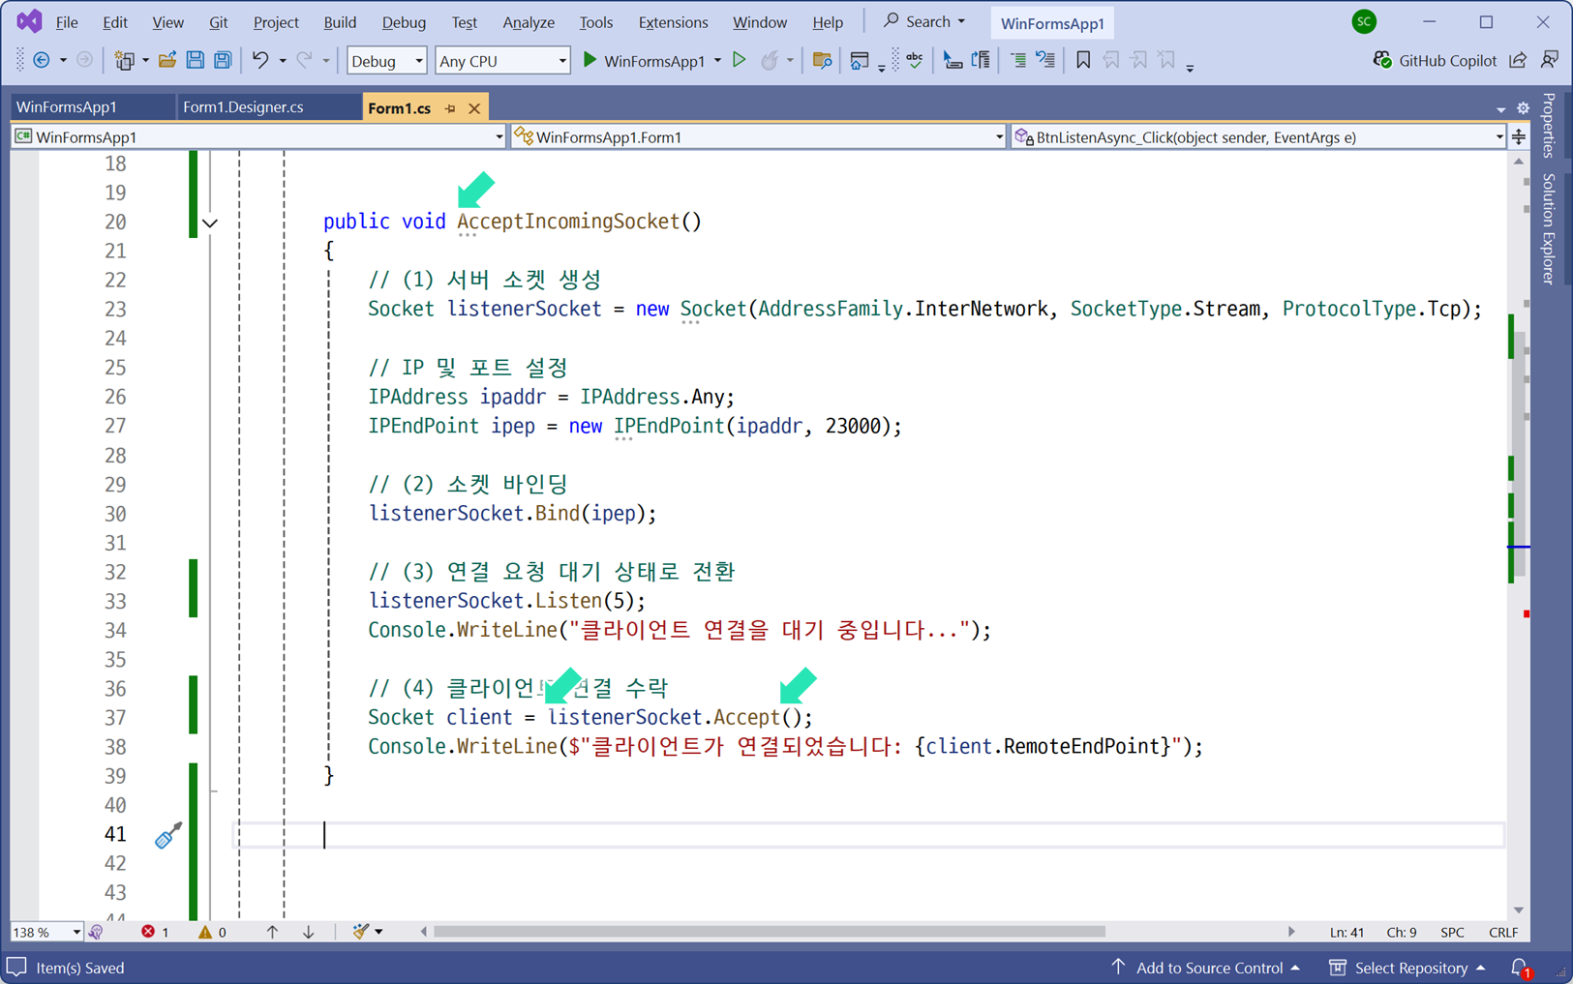Open a file with the folder icon

click(x=167, y=61)
